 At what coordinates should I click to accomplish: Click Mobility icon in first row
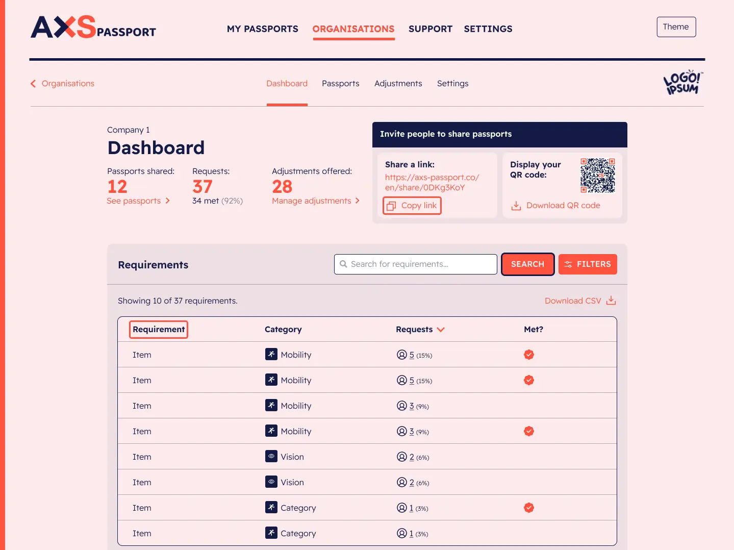pyautogui.click(x=271, y=354)
